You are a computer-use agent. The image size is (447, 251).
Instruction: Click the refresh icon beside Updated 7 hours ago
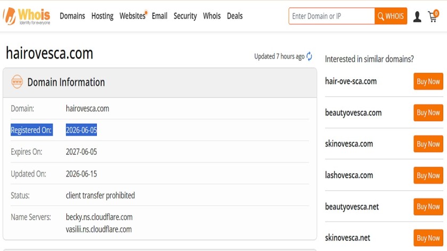click(309, 56)
